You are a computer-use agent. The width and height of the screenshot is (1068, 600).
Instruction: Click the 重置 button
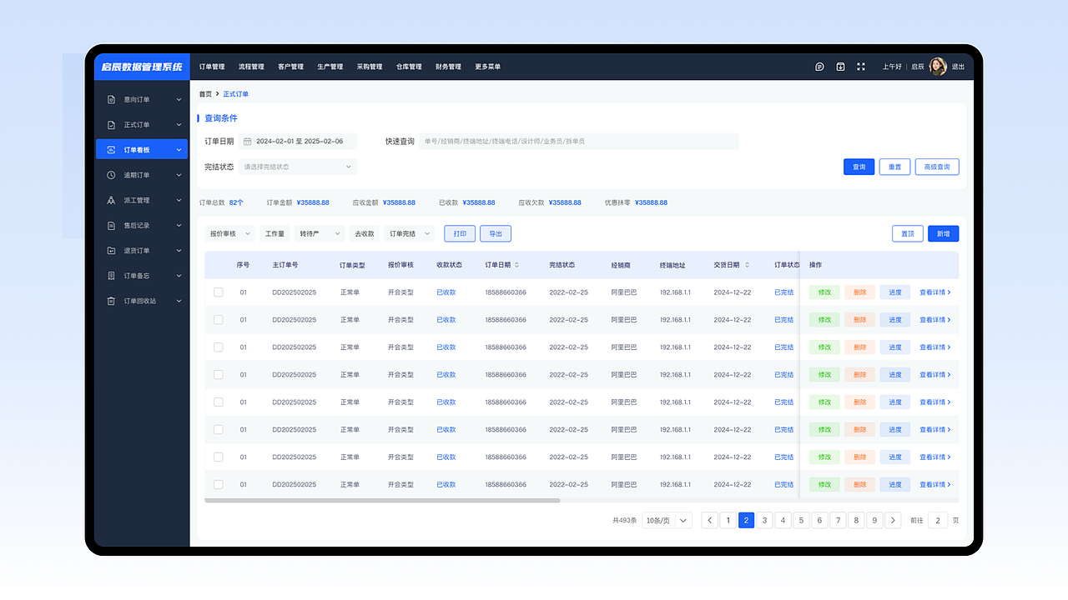pyautogui.click(x=894, y=167)
